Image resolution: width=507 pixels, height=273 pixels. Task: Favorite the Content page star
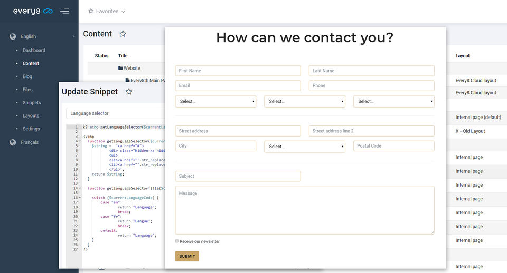click(x=123, y=34)
